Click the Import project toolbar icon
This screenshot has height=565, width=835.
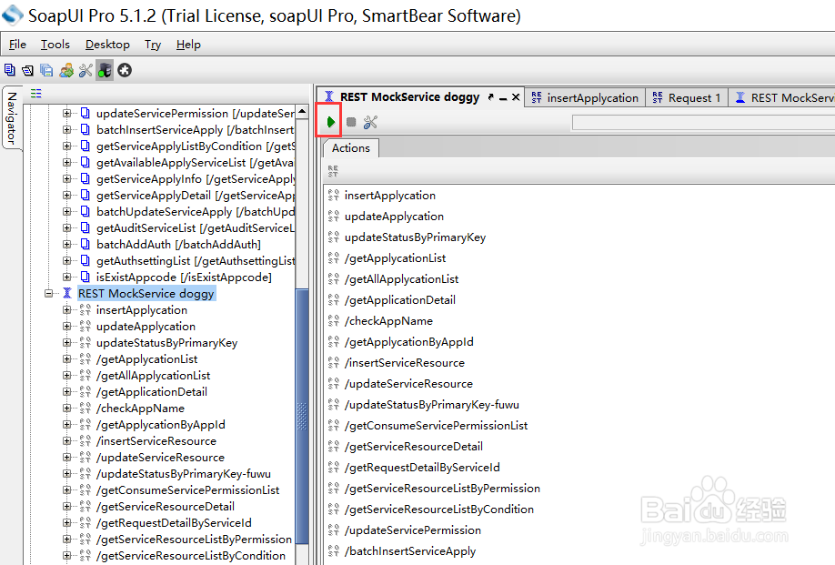point(27,70)
